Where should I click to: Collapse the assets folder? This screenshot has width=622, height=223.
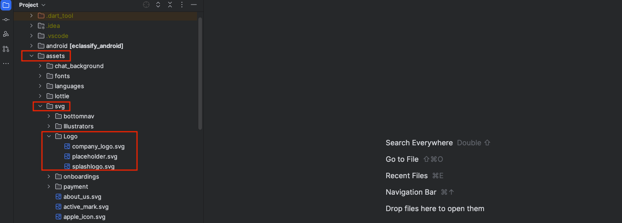[x=32, y=56]
